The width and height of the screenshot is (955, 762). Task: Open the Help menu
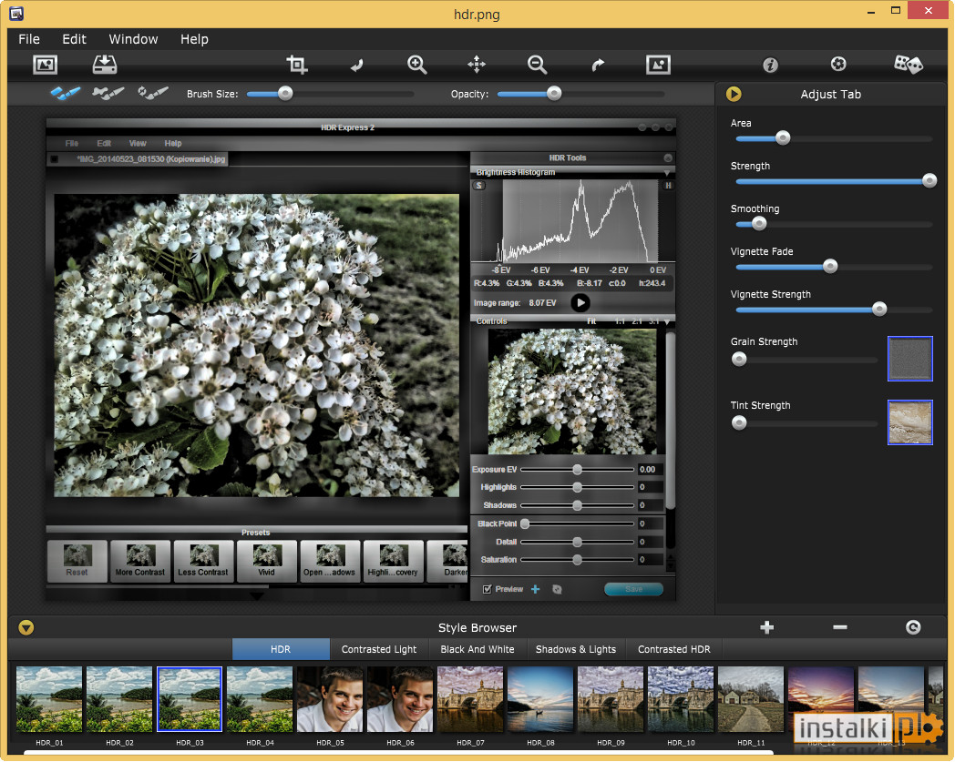(x=194, y=39)
